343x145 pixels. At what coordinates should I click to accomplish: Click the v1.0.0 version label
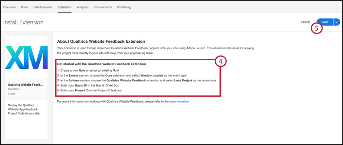11,94
